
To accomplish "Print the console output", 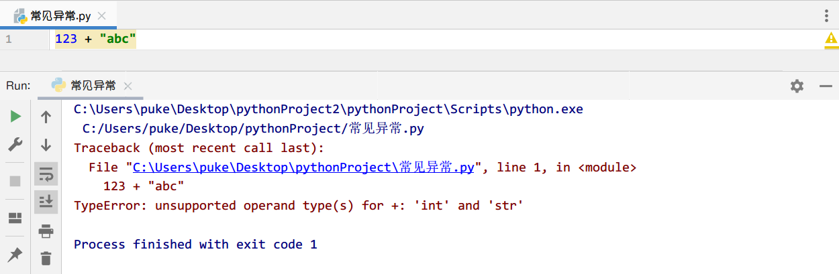I will (x=46, y=232).
